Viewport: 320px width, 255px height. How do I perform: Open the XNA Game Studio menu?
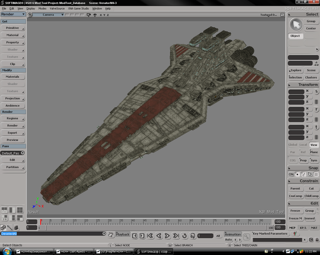click(78, 8)
